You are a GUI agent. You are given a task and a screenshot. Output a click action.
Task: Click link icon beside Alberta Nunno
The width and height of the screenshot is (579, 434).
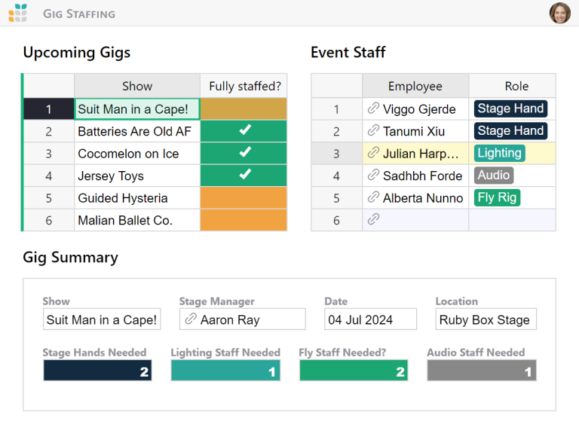(x=373, y=197)
